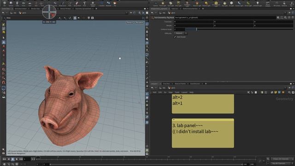Switch to the Tree View tab

click(x=166, y=84)
